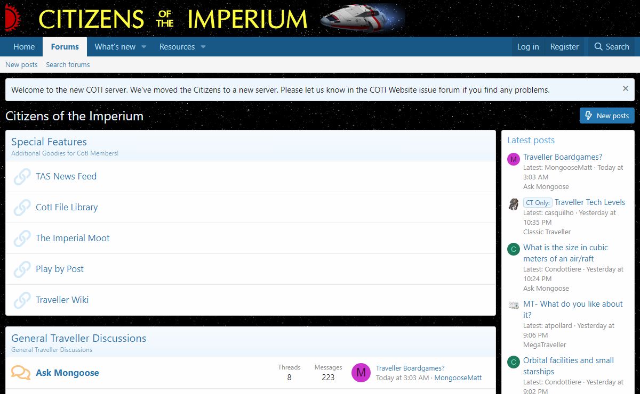The image size is (640, 394).
Task: Click the starship banner image
Action: (363, 18)
